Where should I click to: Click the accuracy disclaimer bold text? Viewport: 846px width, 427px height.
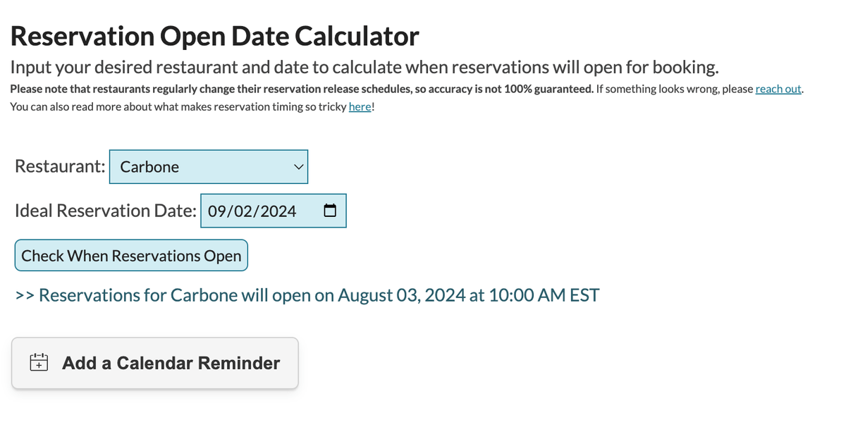303,89
